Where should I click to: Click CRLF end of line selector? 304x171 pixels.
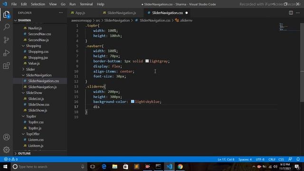click(272, 160)
